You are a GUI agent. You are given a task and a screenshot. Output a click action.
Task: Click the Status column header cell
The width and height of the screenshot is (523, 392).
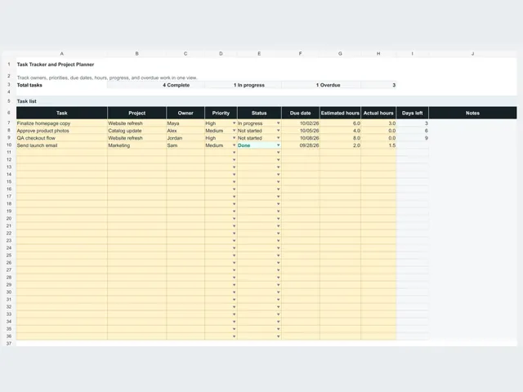point(259,113)
